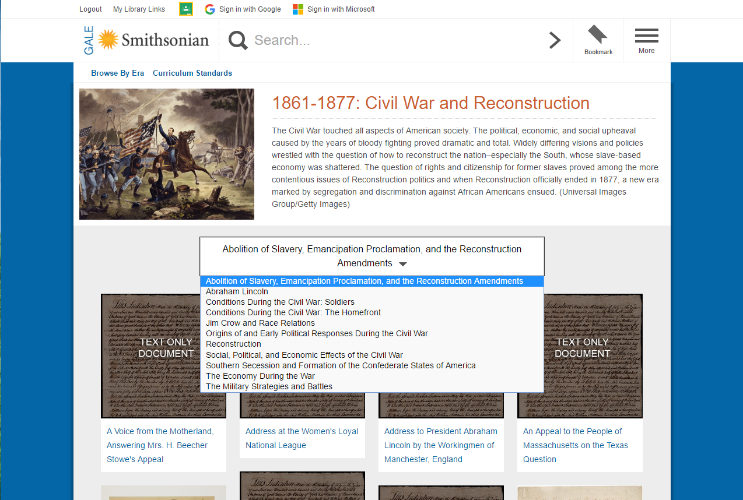Open the Curriculum Standards menu

[192, 73]
